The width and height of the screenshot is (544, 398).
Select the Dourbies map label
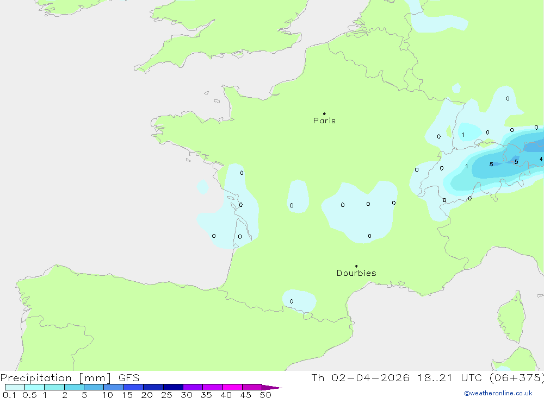tap(356, 273)
